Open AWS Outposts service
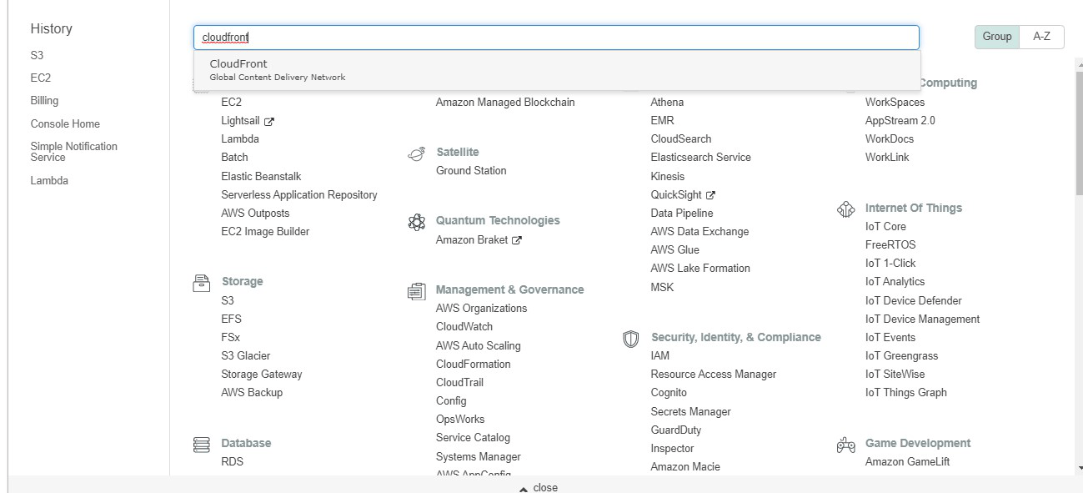 click(x=255, y=214)
